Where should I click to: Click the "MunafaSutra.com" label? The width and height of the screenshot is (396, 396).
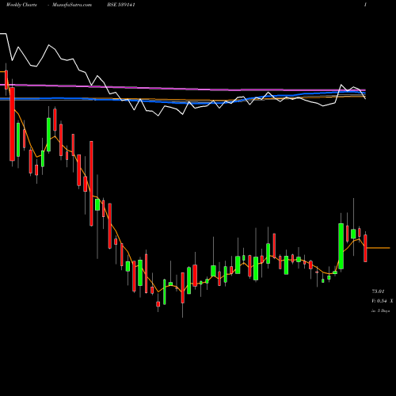pyautogui.click(x=72, y=5)
